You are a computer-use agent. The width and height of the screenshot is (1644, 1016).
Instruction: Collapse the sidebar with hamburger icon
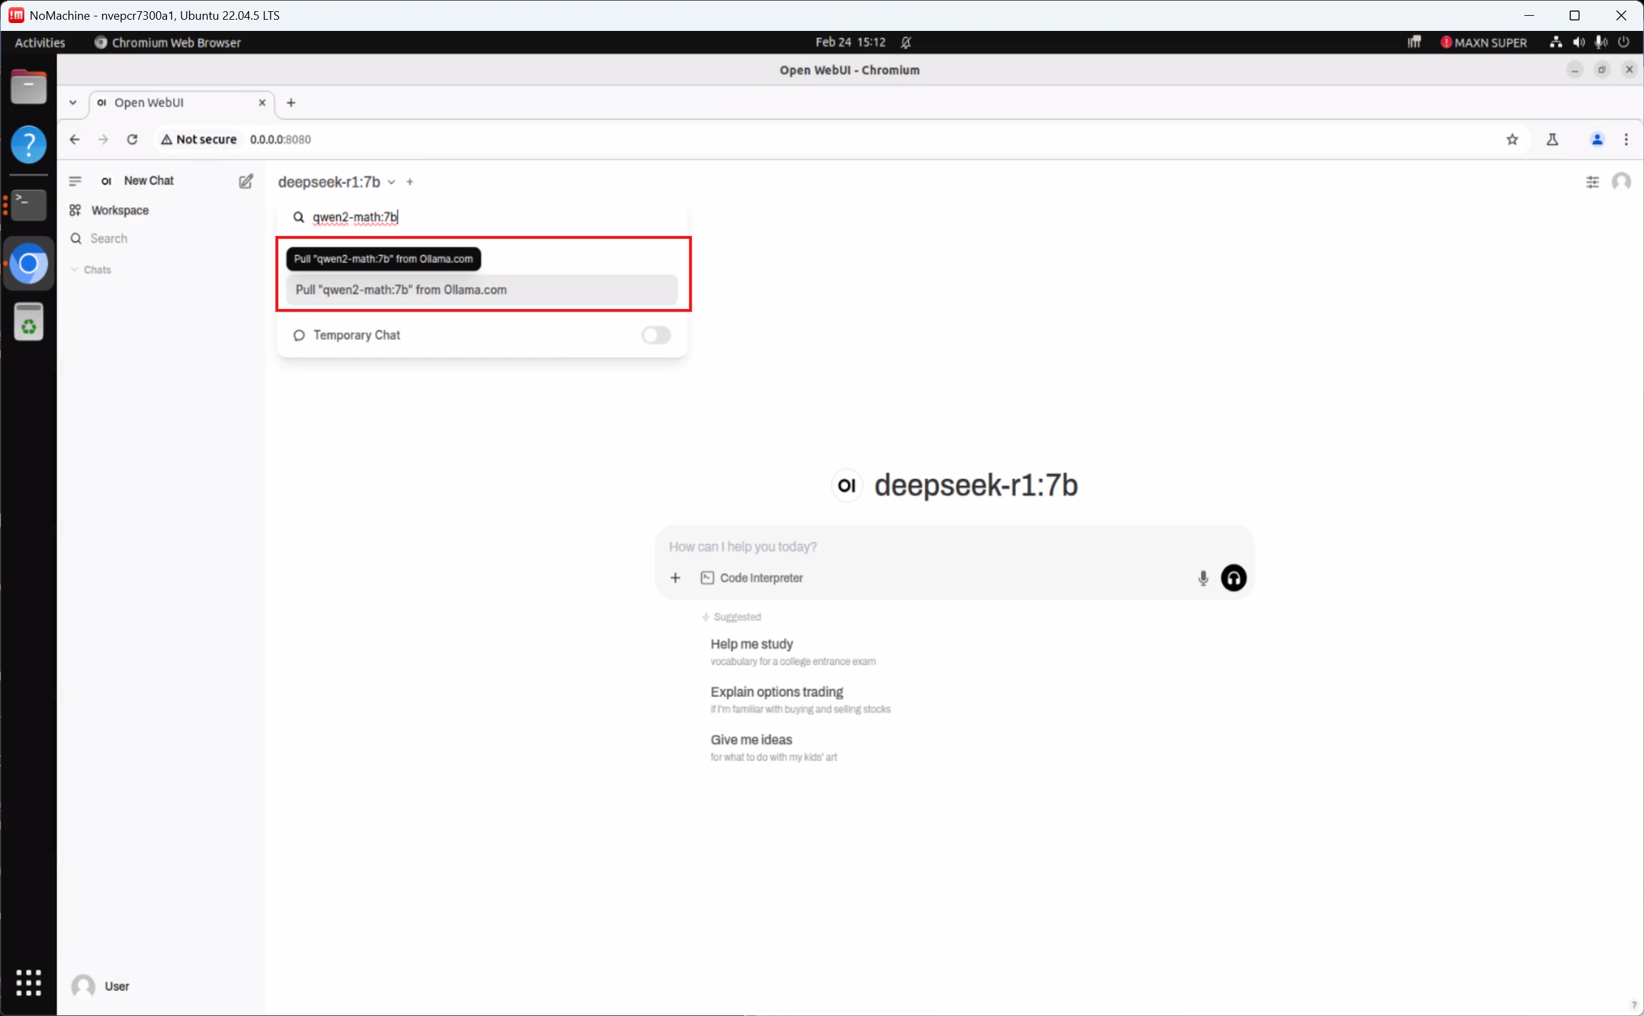point(75,181)
